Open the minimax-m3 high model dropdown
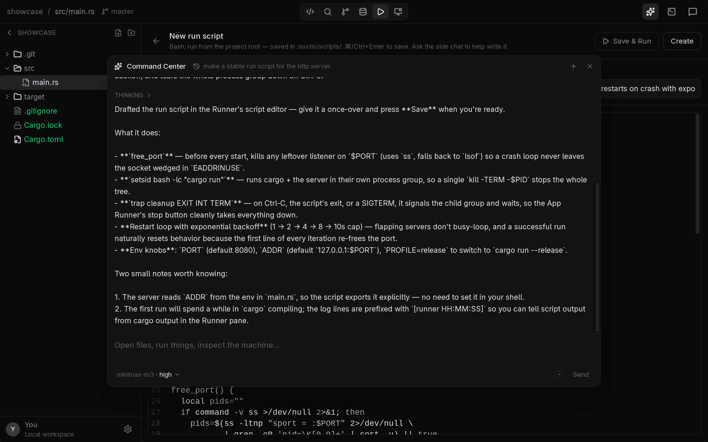Image resolution: width=708 pixels, height=442 pixels. pos(148,375)
